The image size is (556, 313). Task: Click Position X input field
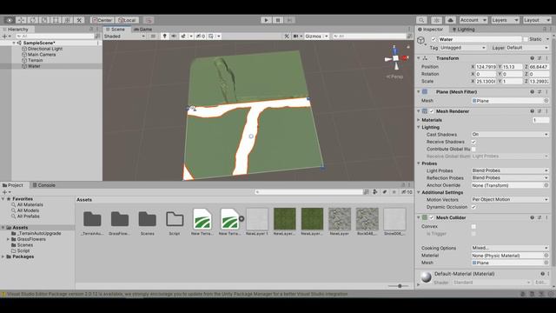click(486, 67)
